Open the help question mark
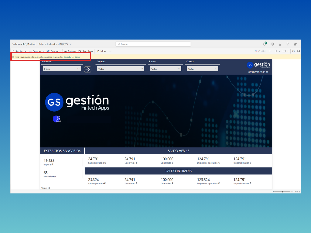Viewport: 311px width, 233px height. click(287, 44)
